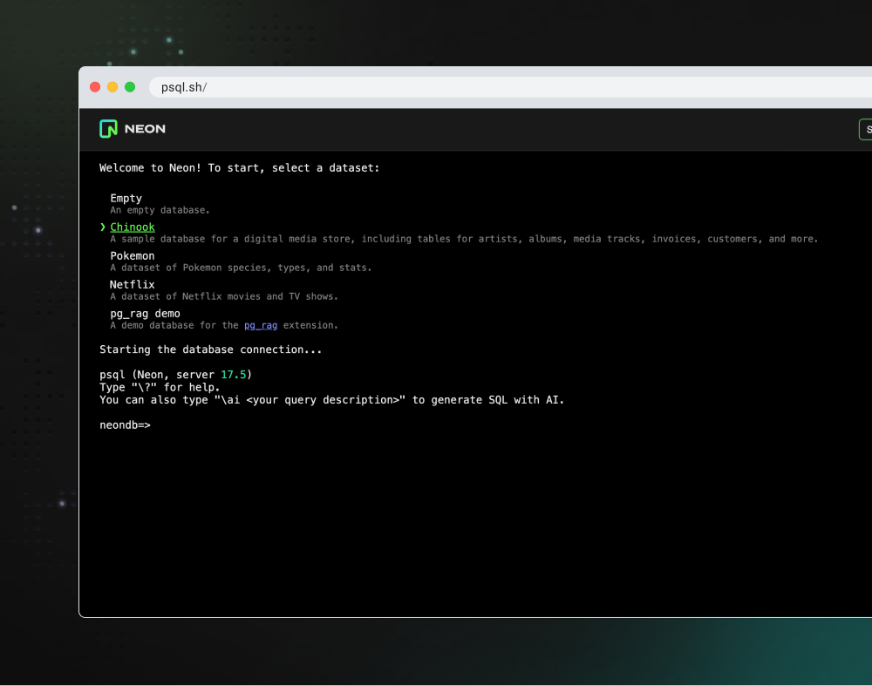The width and height of the screenshot is (872, 686).
Task: Click the neondb=> terminal prompt
Action: click(125, 425)
